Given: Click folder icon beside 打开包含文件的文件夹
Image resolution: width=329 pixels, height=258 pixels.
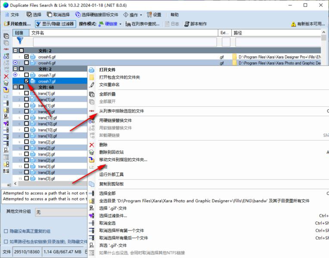Looking at the screenshot, I should click(92, 77).
